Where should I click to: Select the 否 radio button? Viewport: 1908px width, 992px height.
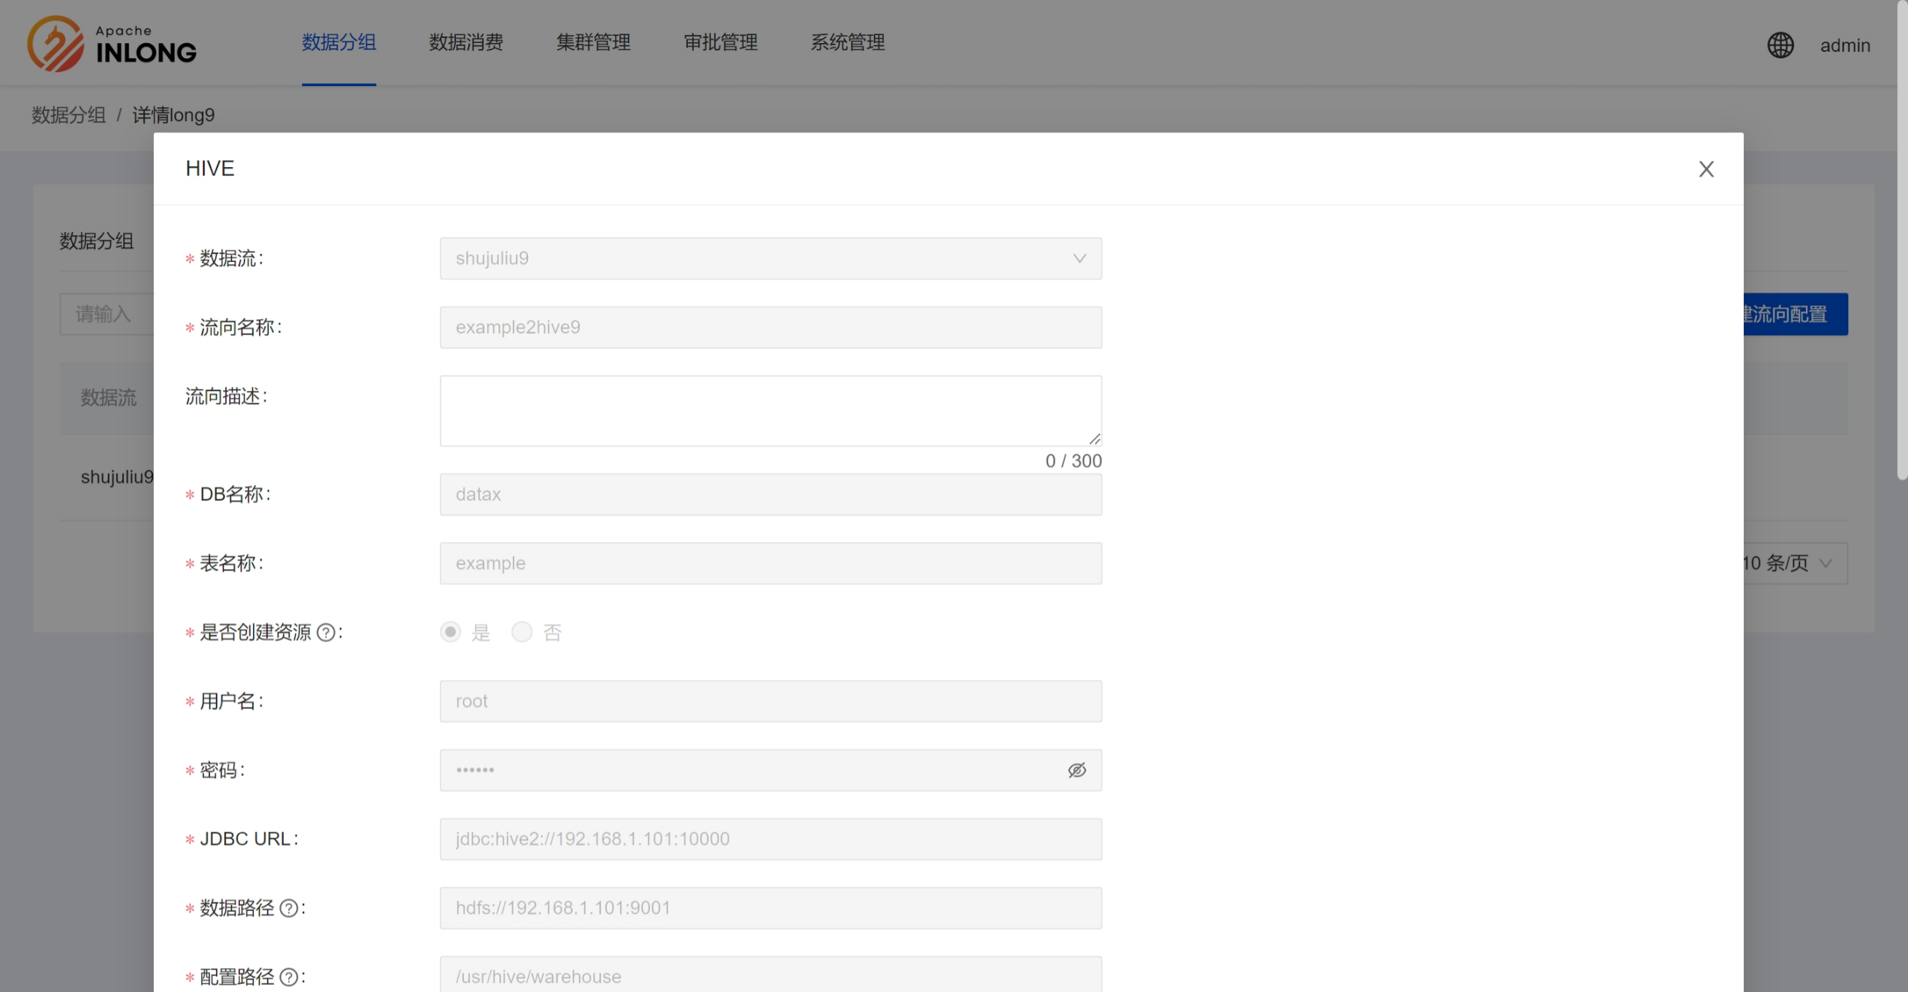click(521, 632)
